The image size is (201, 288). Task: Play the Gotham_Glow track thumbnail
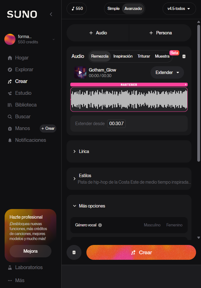pyautogui.click(x=80, y=72)
